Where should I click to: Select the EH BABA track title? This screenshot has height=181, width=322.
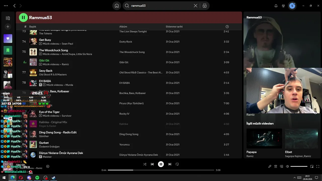pyautogui.click(x=45, y=81)
